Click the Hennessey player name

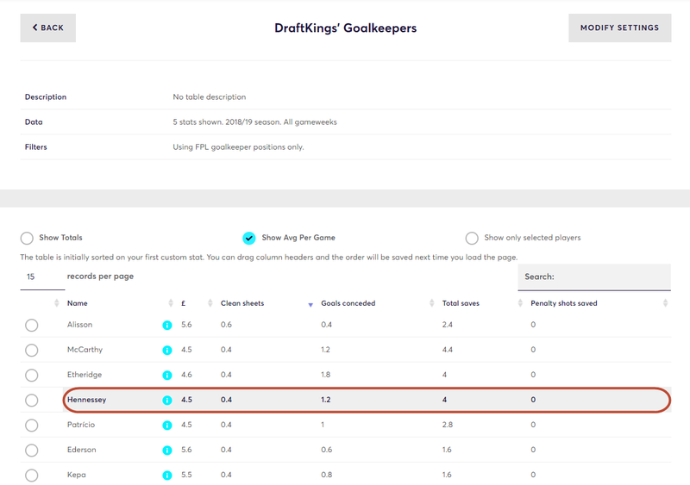tap(86, 400)
